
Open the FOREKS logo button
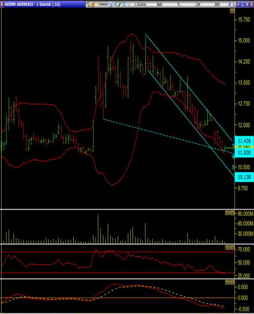coord(102,4)
